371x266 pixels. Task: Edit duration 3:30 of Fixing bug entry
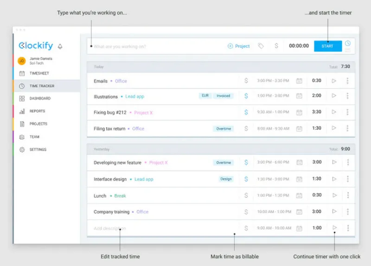coord(317,112)
